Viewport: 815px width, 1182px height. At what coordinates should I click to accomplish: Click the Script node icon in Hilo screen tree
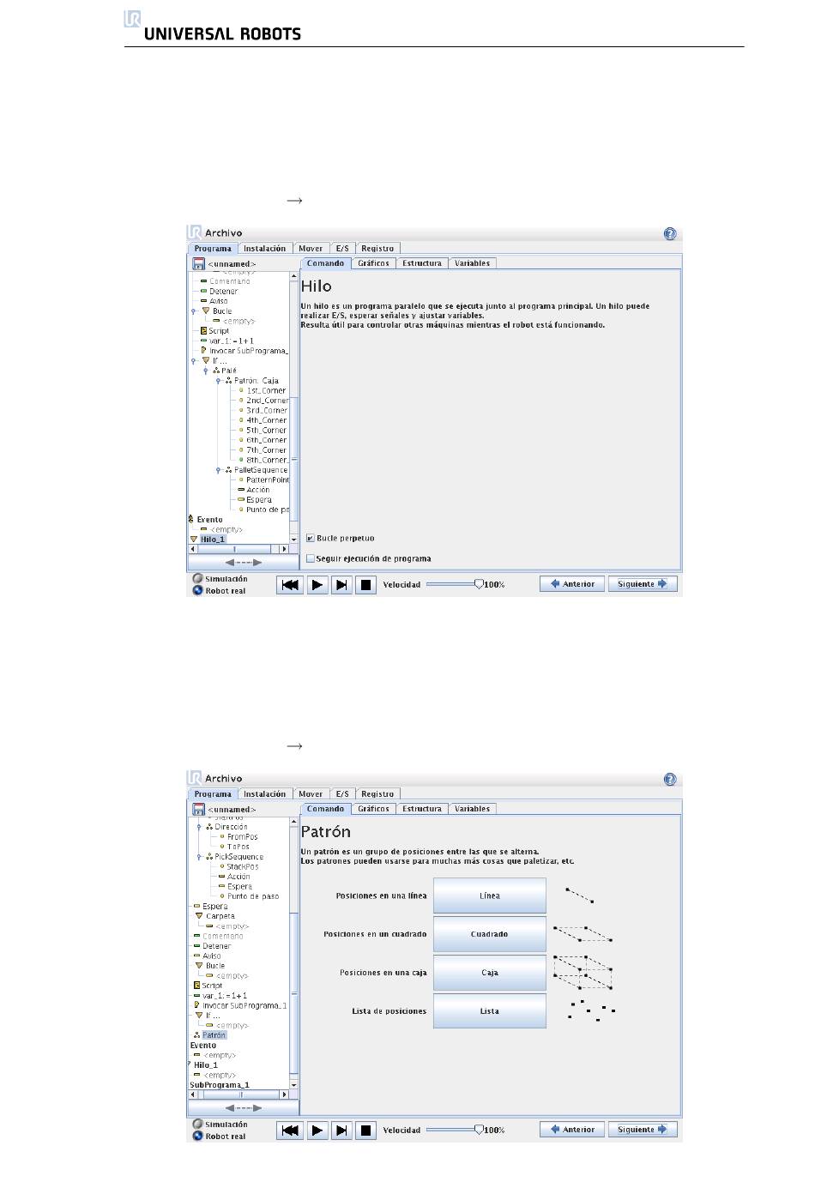tap(203, 330)
